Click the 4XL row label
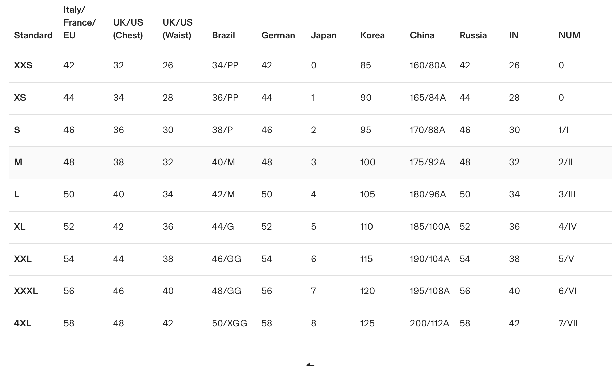Image resolution: width=612 pixels, height=366 pixels. point(23,323)
